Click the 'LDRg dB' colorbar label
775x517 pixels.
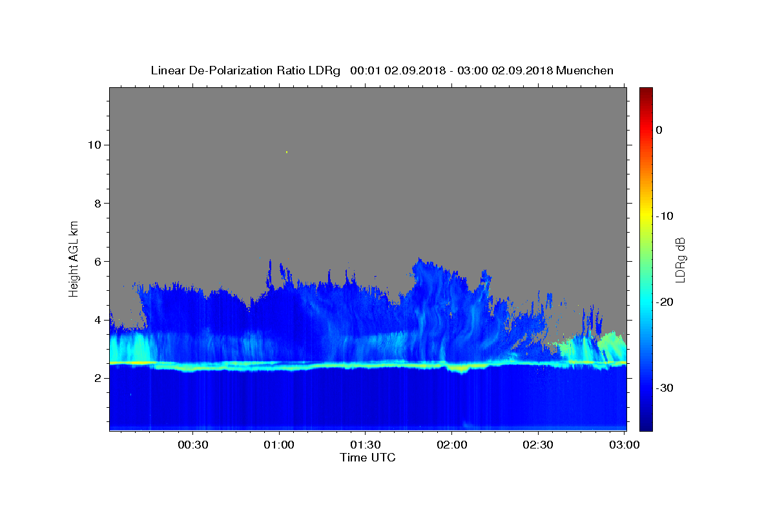click(680, 260)
